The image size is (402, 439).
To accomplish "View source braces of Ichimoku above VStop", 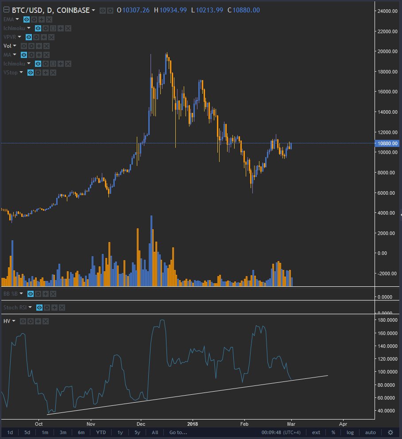I will pos(53,64).
